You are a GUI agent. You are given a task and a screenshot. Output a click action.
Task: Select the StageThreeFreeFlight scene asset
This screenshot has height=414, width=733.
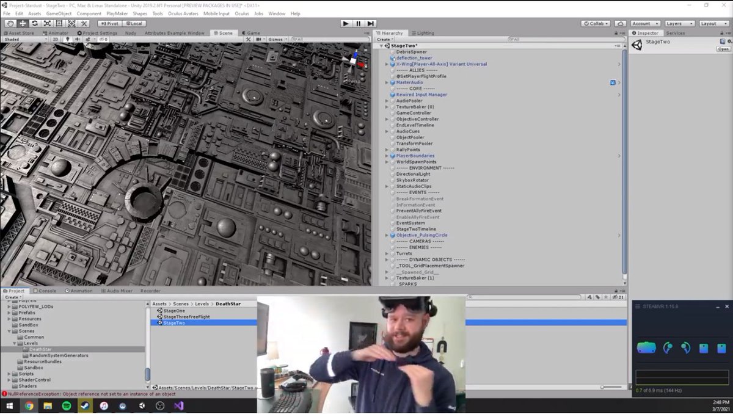pyautogui.click(x=188, y=317)
